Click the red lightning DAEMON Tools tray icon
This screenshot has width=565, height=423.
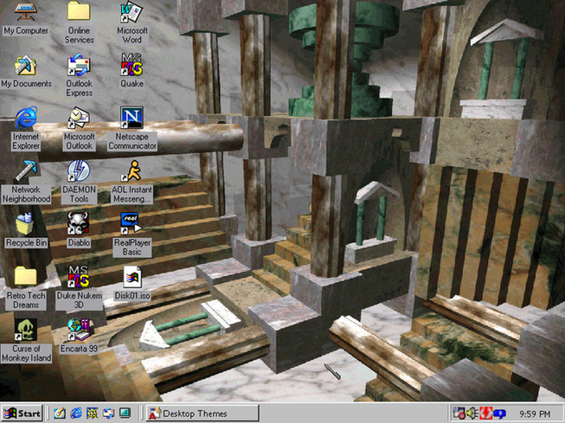pyautogui.click(x=485, y=413)
